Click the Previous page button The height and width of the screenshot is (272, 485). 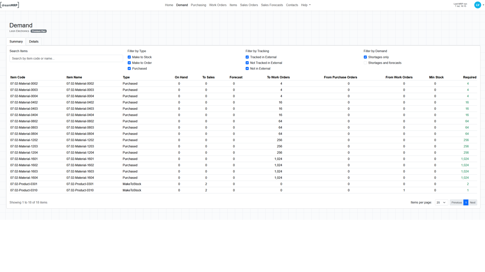pyautogui.click(x=457, y=202)
